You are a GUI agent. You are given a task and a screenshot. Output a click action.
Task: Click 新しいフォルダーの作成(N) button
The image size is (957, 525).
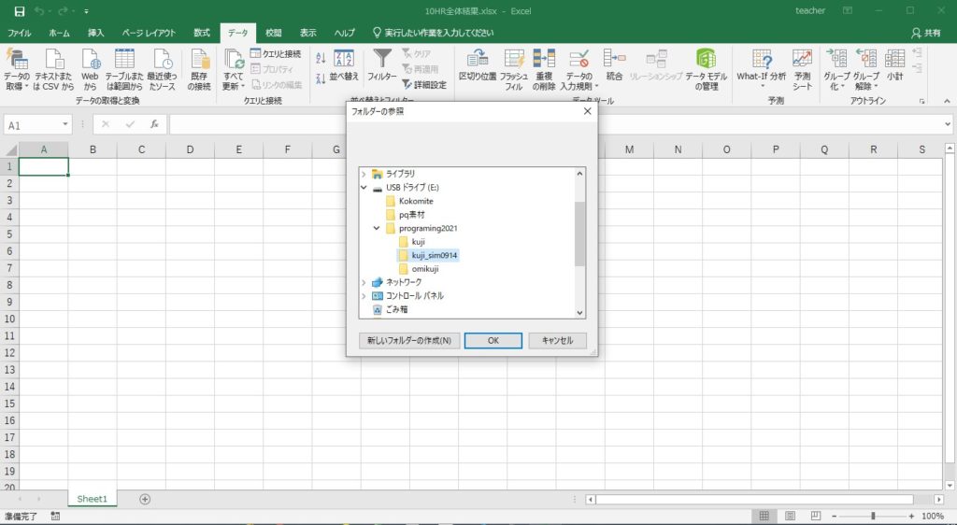click(x=409, y=341)
